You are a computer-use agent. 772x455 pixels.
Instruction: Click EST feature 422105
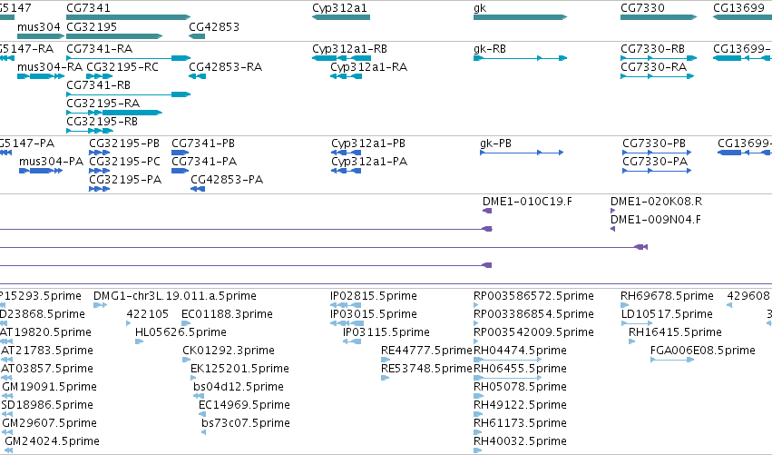click(x=129, y=324)
